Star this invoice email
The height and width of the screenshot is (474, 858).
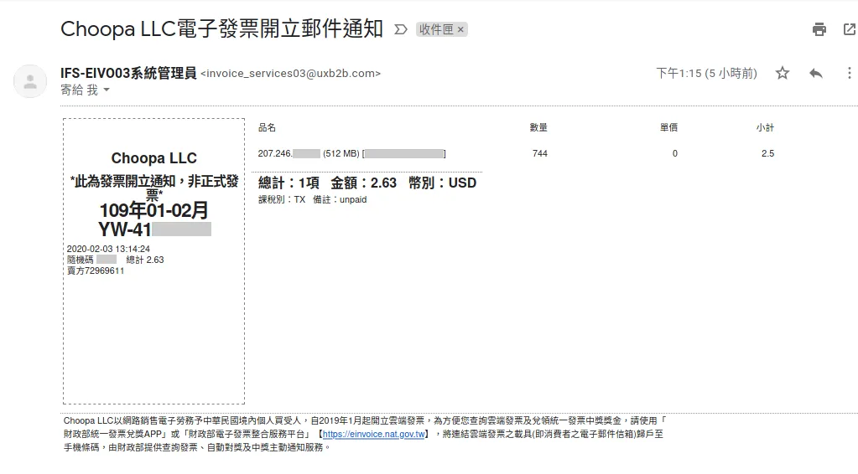(782, 73)
